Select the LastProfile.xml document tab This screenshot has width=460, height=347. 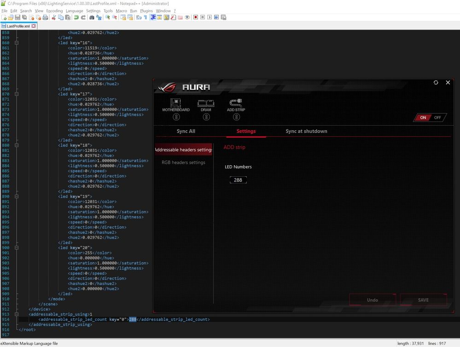click(x=18, y=26)
